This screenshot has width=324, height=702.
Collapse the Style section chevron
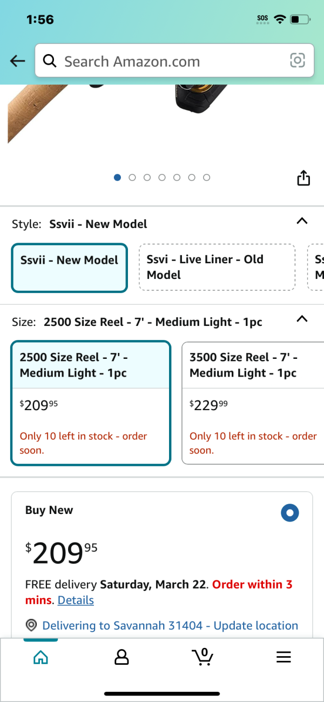(302, 220)
